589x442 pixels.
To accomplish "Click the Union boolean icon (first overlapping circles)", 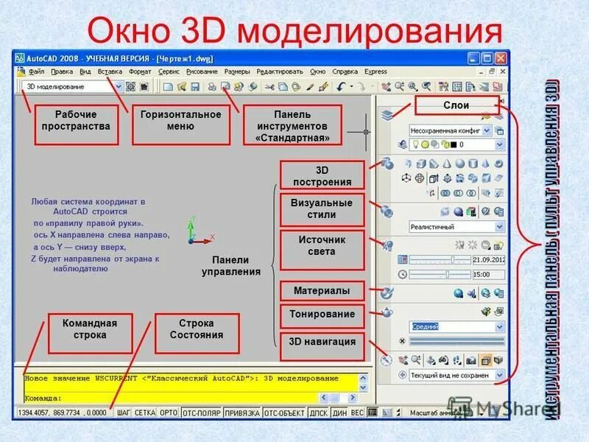I will coord(445,193).
